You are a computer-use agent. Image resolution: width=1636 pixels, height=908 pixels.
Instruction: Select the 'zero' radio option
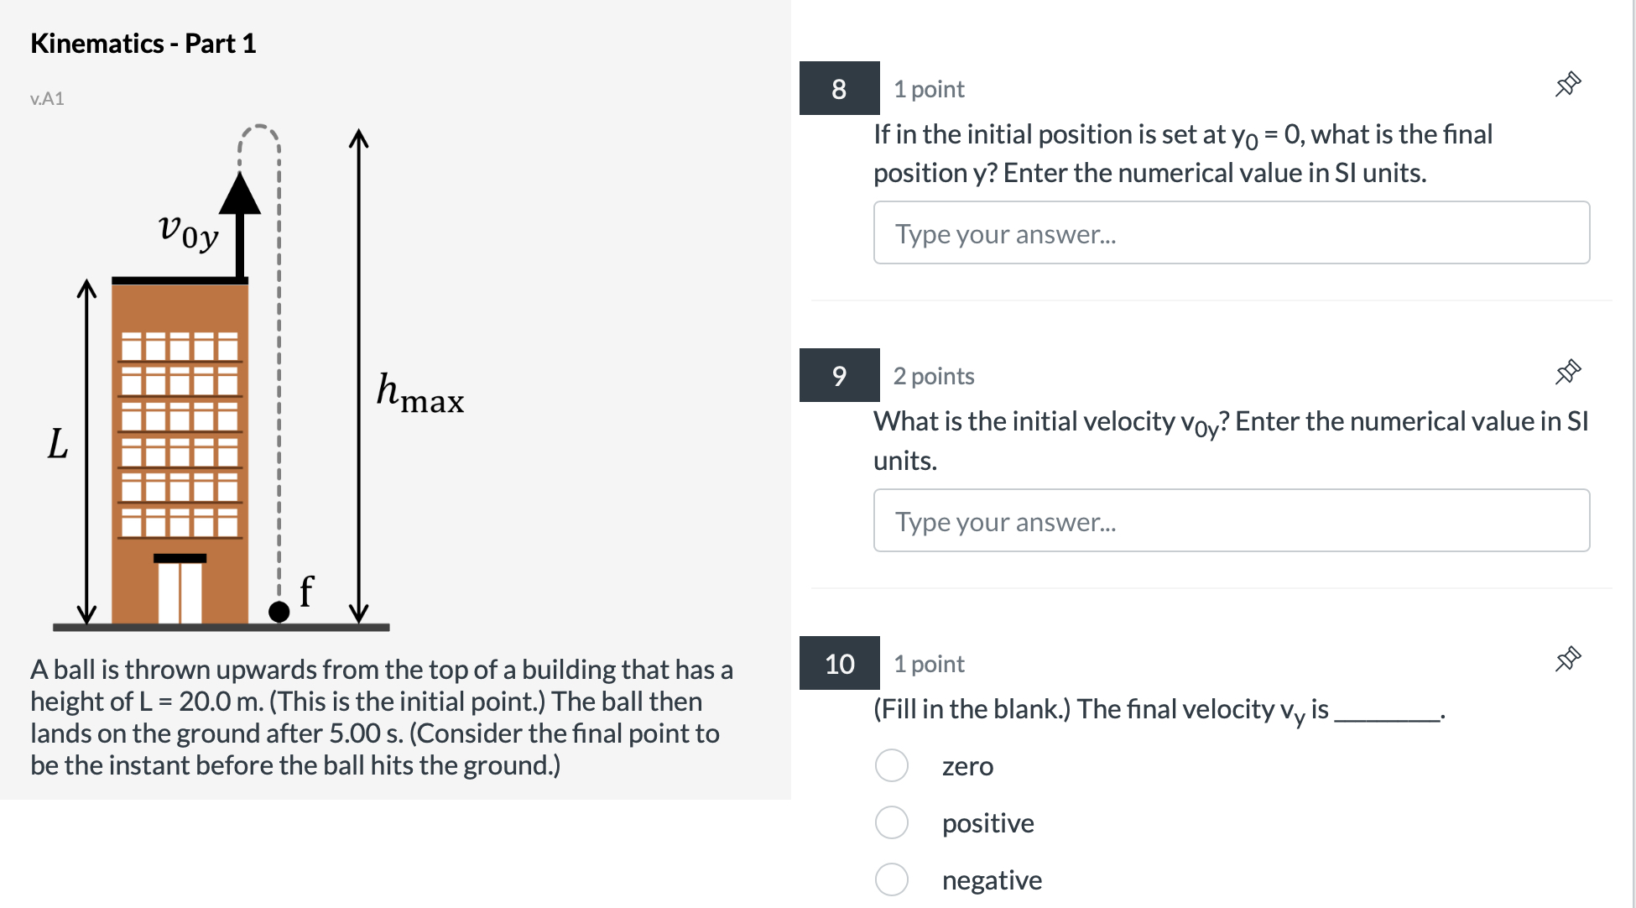click(891, 765)
